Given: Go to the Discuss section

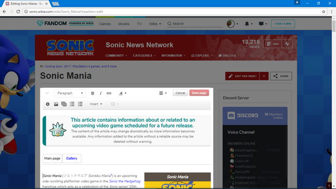Looking at the screenshot, I should (227, 56).
